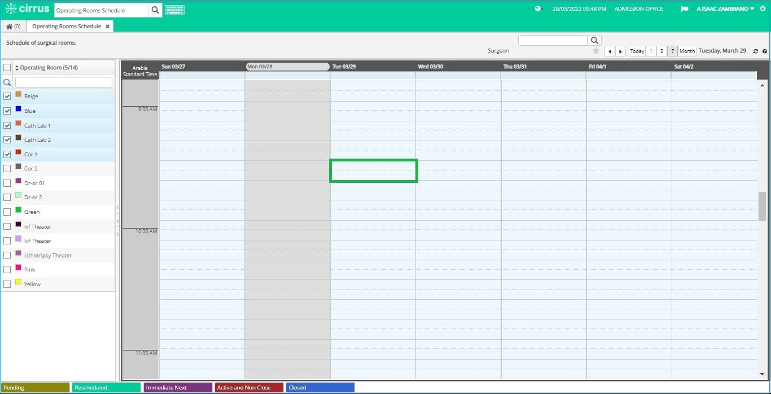Viewport: 771px width, 394px height.
Task: Open the home tab icon
Action: (9, 27)
